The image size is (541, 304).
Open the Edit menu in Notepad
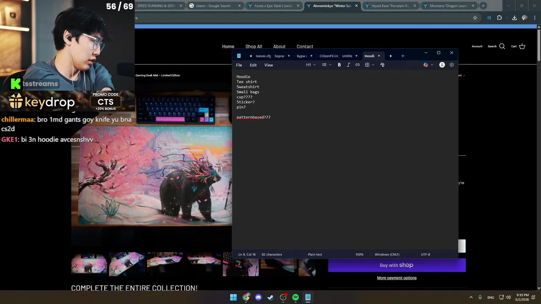253,65
